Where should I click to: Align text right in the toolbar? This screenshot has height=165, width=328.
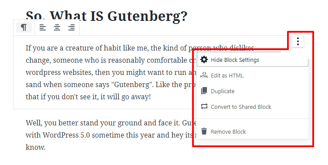coord(71,27)
